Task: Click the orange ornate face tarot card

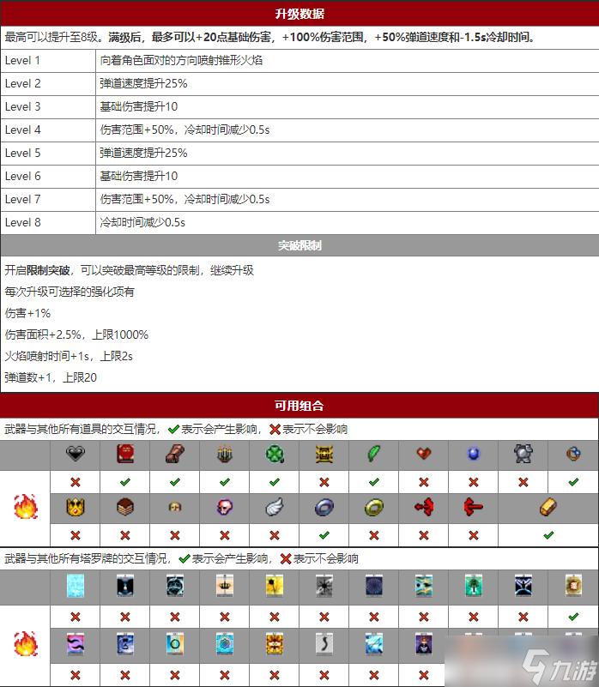Action: click(x=275, y=644)
